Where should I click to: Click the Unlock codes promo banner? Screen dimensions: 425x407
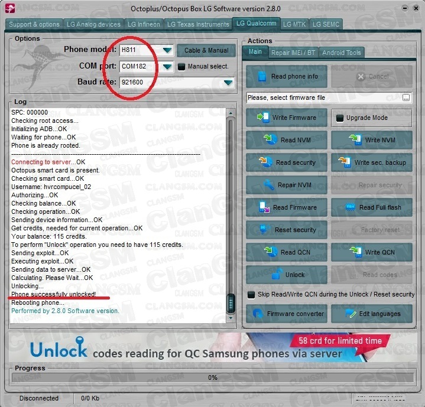coord(213,347)
